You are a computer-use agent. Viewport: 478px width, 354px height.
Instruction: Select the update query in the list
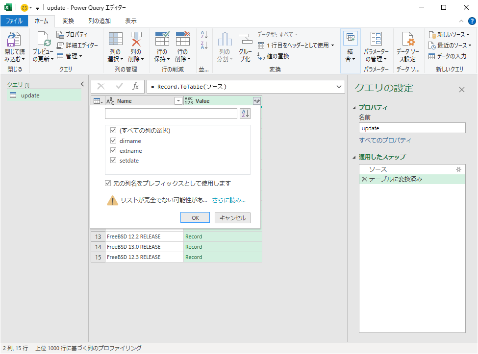click(44, 95)
